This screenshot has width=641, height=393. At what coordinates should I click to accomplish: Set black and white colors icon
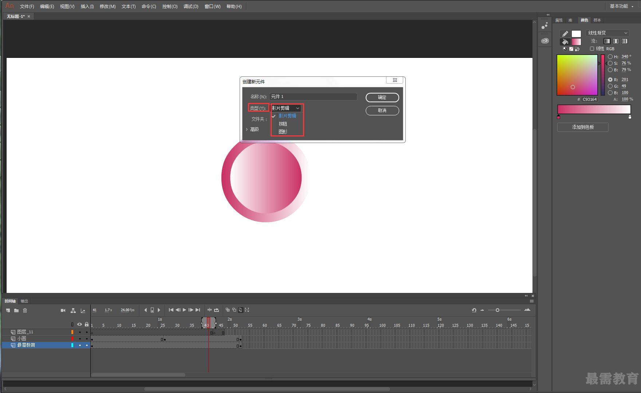click(x=565, y=49)
